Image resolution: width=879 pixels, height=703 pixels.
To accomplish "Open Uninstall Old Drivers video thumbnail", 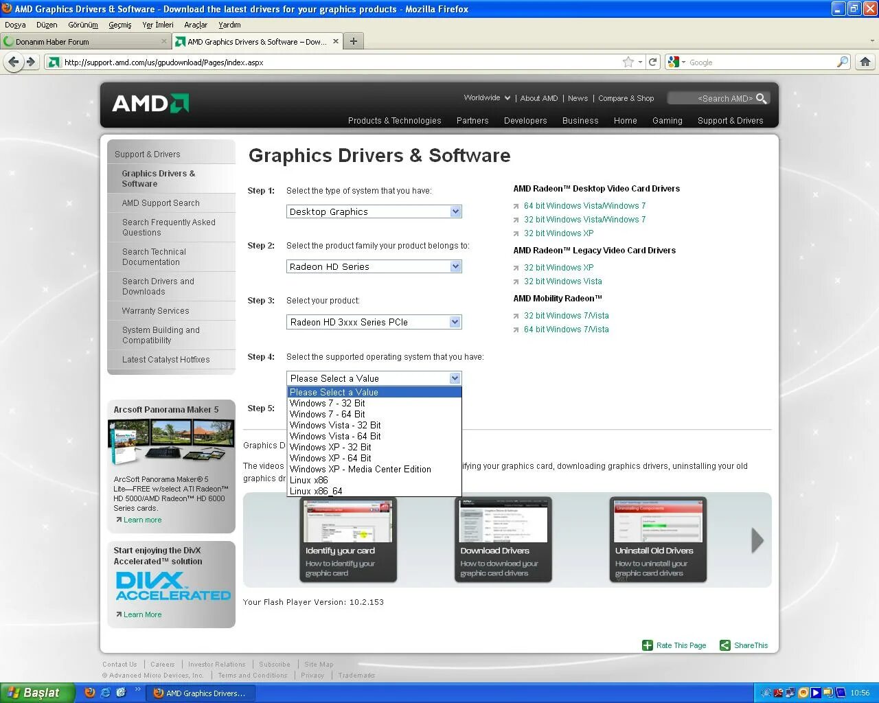I will 658,540.
